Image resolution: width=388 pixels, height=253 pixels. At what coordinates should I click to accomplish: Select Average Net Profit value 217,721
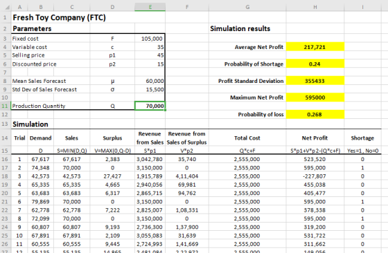click(315, 47)
